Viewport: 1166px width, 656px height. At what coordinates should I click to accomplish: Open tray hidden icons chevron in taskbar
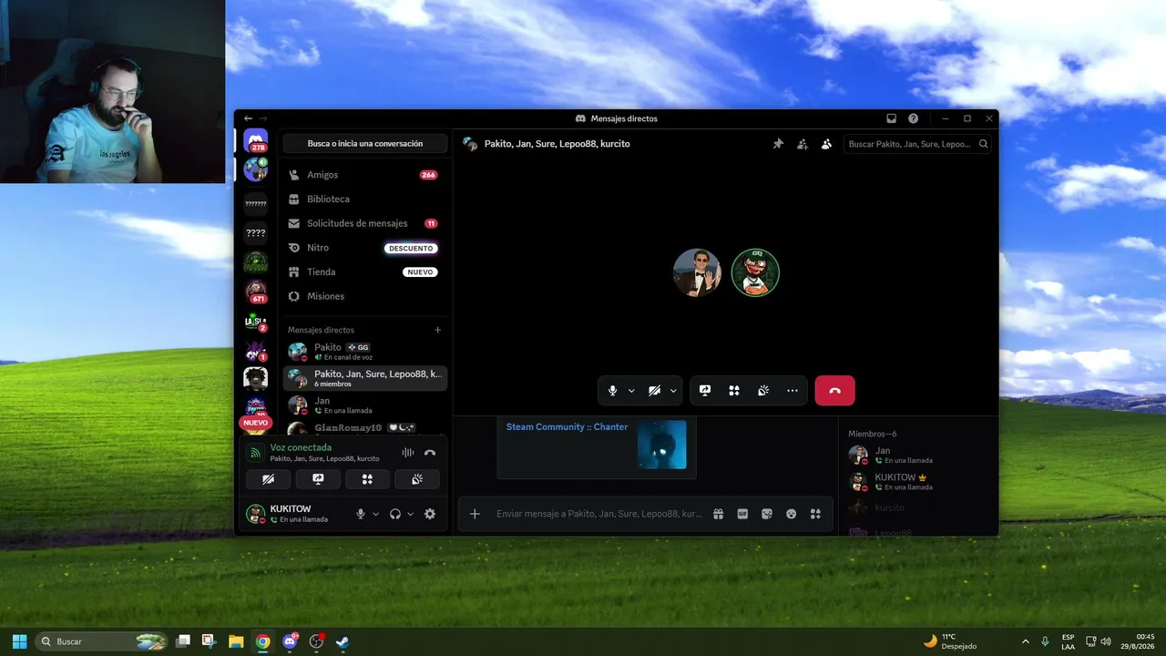(1026, 641)
